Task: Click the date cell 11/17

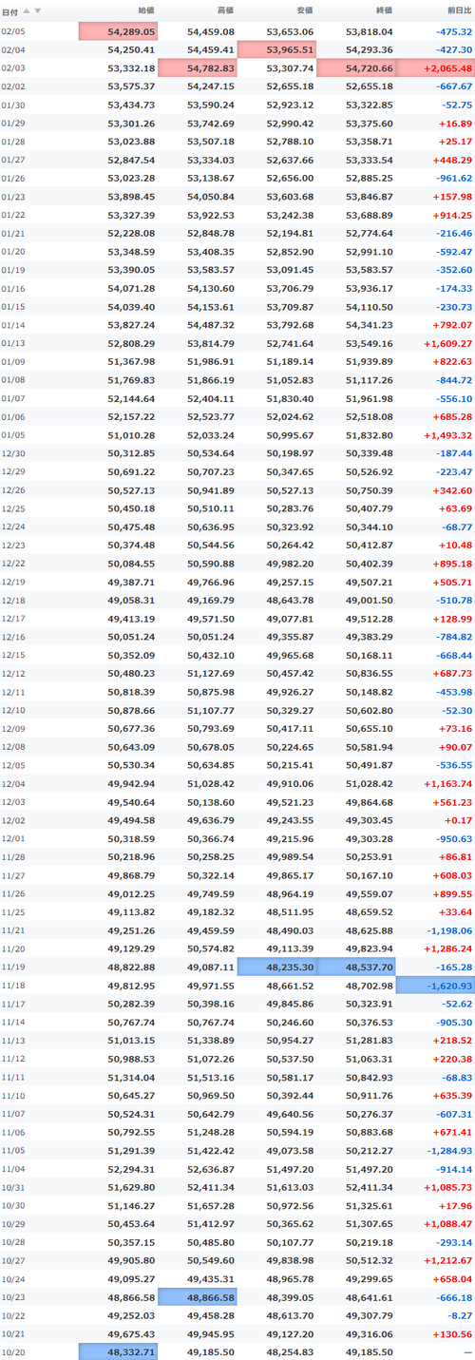Action: (x=13, y=1004)
